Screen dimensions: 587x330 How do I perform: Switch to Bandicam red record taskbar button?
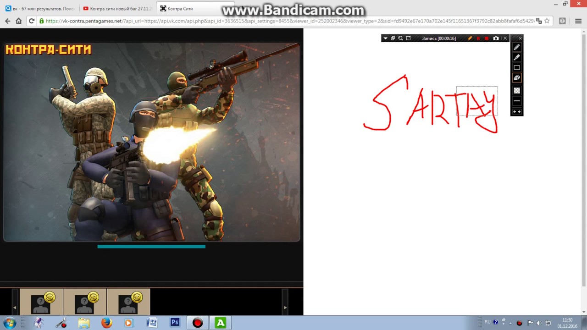[198, 323]
